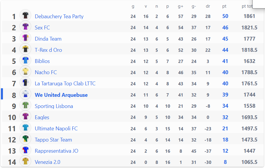Click Sex FC purple jersey icon
Viewport: 265px width, 168px height.
[x=25, y=27]
